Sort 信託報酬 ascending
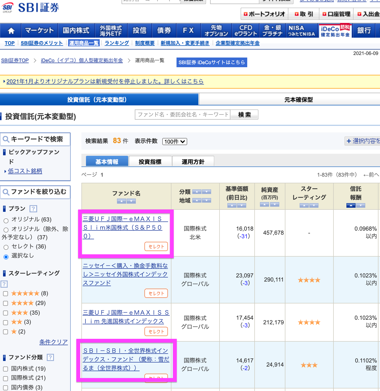 (351, 205)
